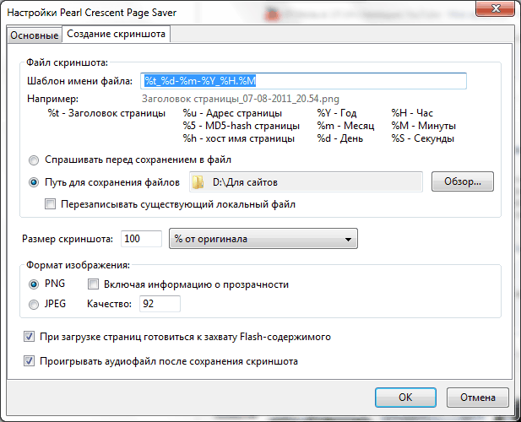Click the Качество value field
Viewport: 521px width, 422px height.
(160, 304)
